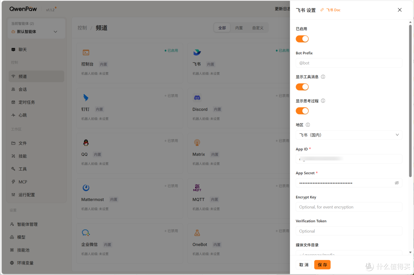
Task: Click the 取消 cancel button
Action: point(304,265)
